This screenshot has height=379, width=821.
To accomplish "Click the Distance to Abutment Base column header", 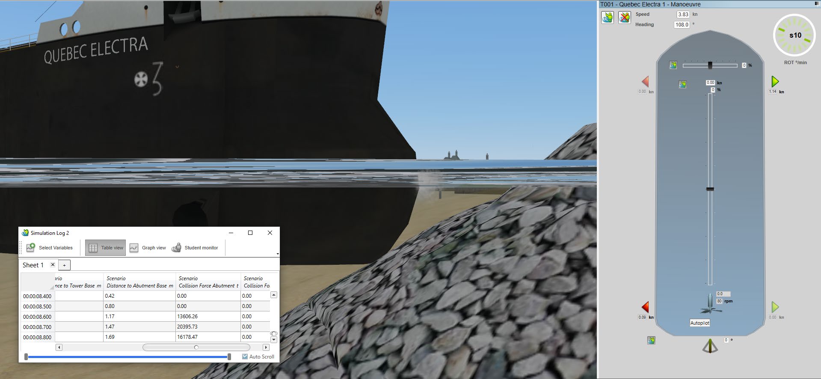I will (139, 282).
